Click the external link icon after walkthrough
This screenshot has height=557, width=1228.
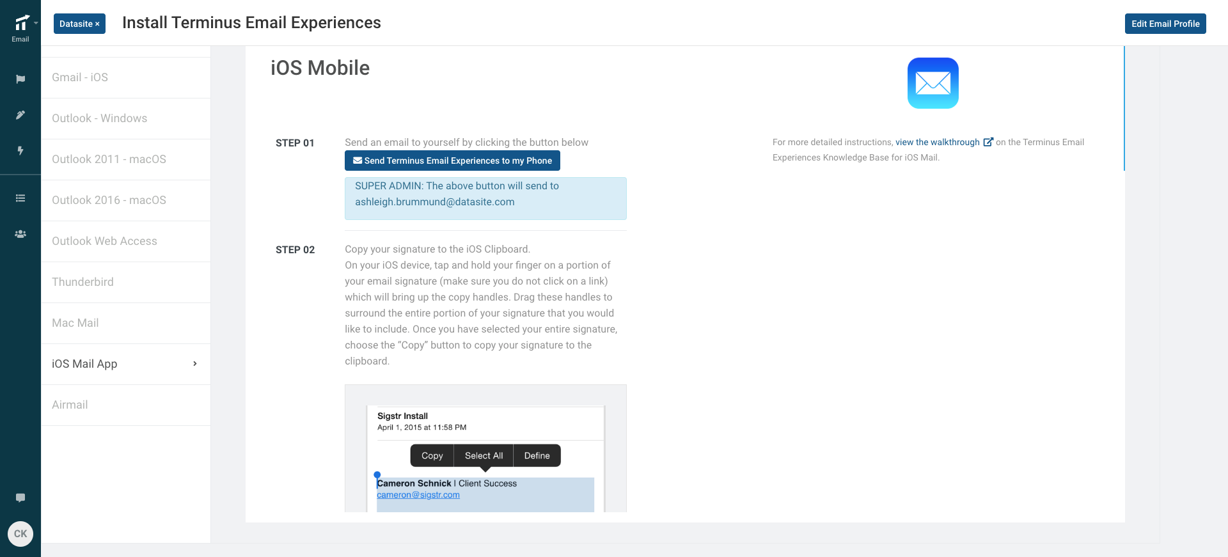988,142
